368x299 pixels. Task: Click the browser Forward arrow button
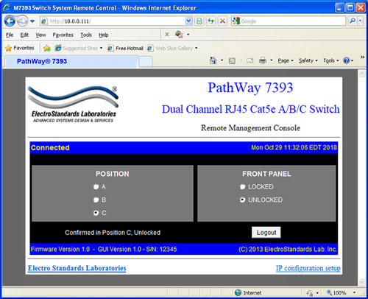coord(22,21)
